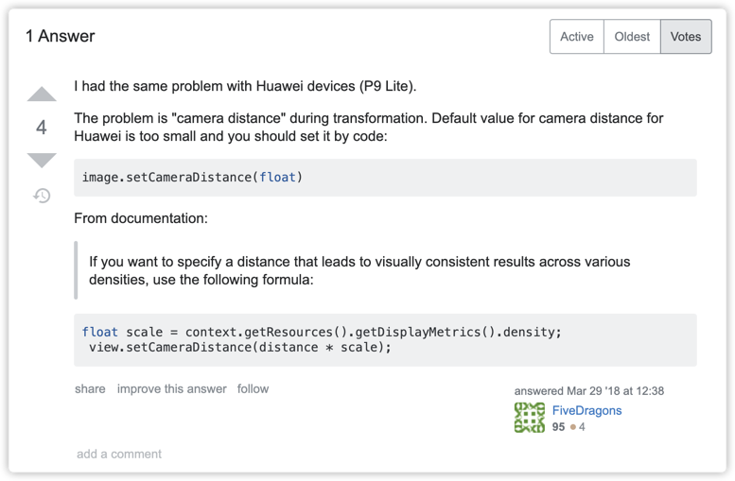Open the answer's activity history icon
Screen dimensions: 735x481
[42, 196]
